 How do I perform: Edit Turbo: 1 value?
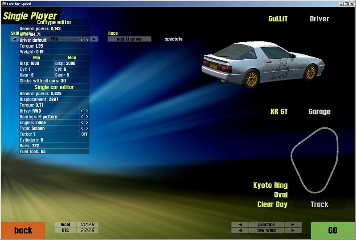pos(49,134)
